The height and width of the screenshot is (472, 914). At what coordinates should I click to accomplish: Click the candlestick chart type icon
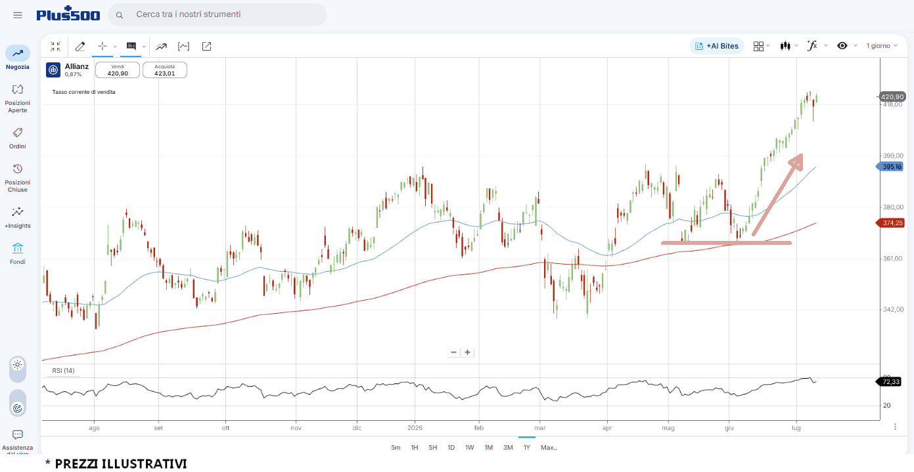(785, 46)
